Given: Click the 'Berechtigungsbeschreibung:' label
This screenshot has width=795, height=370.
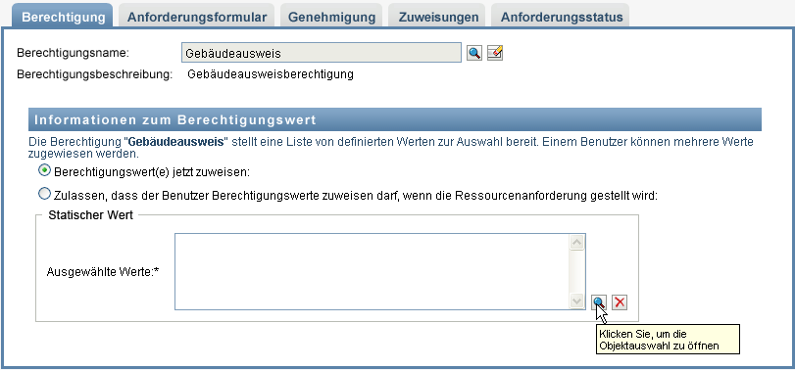Looking at the screenshot, I should point(95,74).
